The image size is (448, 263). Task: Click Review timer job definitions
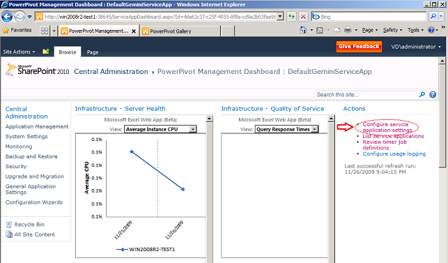385,145
